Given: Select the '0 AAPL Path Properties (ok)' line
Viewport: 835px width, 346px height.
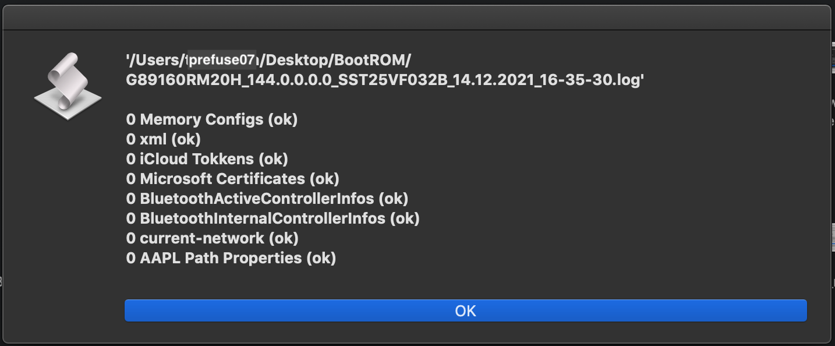Looking at the screenshot, I should coord(231,258).
